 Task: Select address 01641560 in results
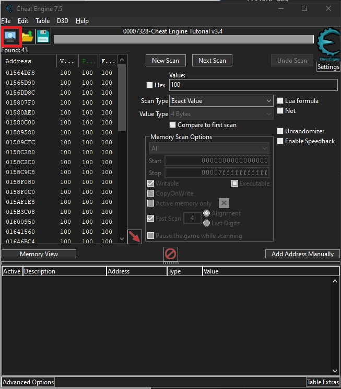[20, 232]
